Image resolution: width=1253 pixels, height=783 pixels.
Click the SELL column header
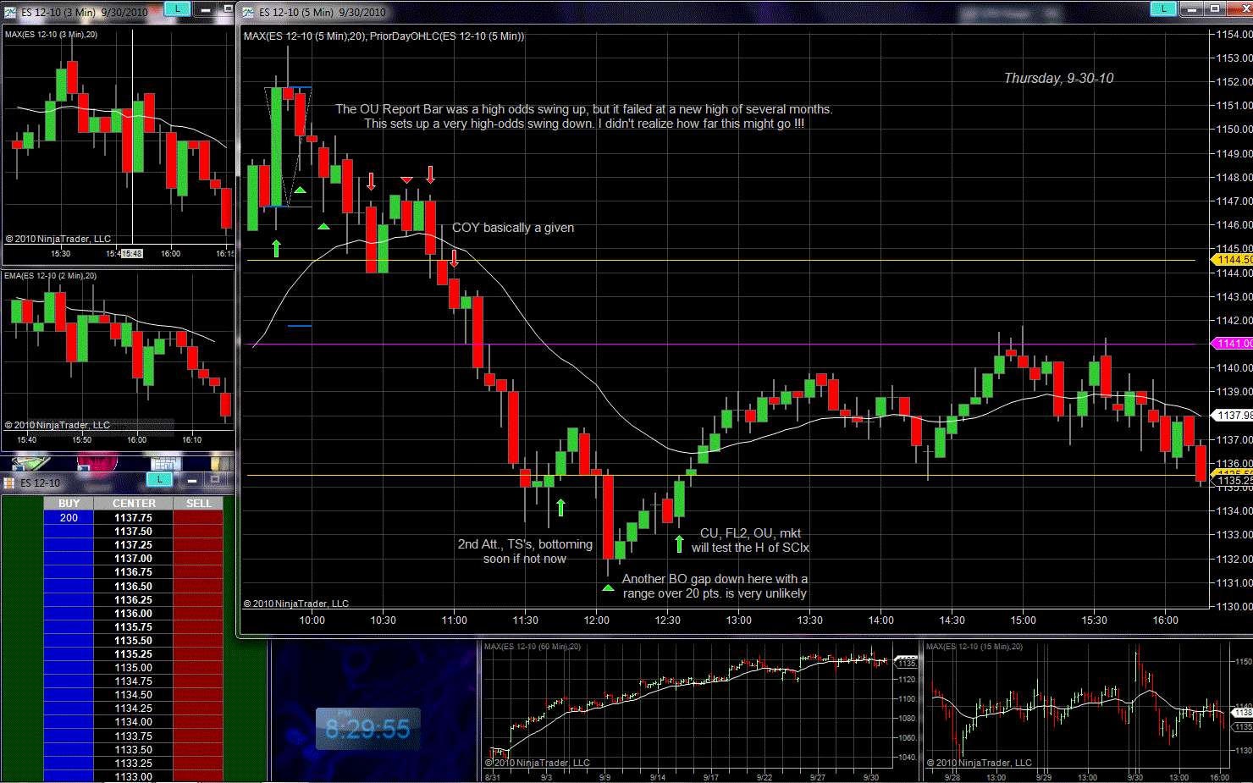(x=198, y=504)
